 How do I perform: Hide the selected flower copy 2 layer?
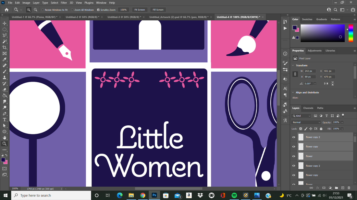tap(294, 137)
